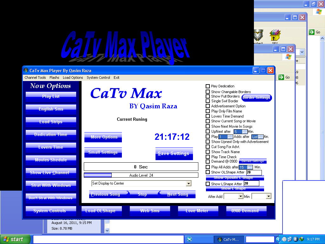Image resolution: width=325 pixels, height=244 pixels.
Task: Toggle Addvertisement Option checkbox
Action: 208,106
